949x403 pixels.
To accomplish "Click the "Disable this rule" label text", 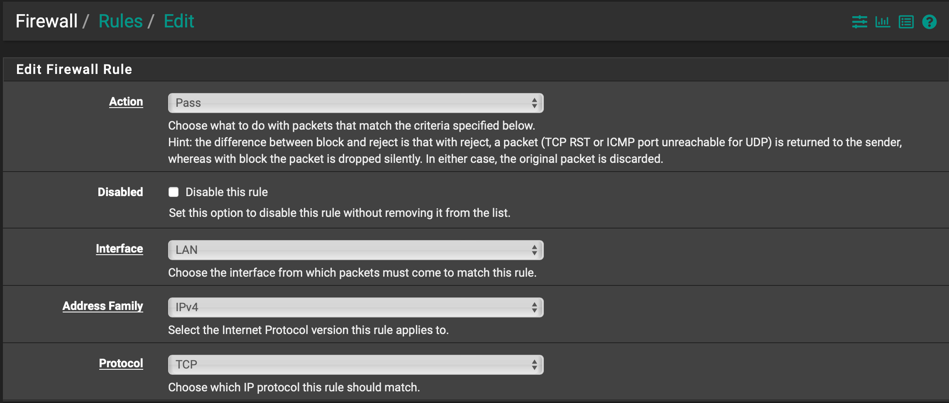I will tap(226, 192).
